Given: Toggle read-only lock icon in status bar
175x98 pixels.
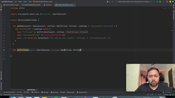Looking at the screenshot, I should click(170, 95).
